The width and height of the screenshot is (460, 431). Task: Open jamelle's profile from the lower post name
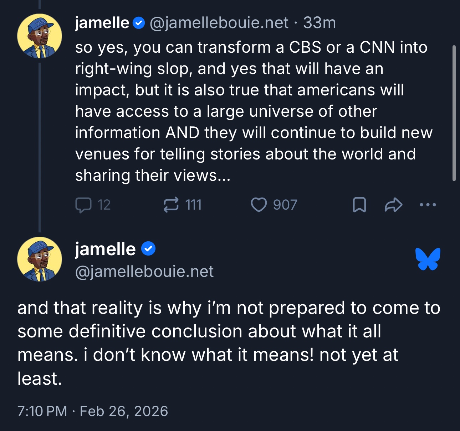[105, 249]
